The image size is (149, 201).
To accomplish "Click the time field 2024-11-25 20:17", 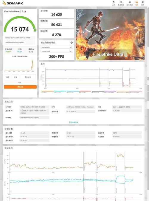I will (127, 107).
